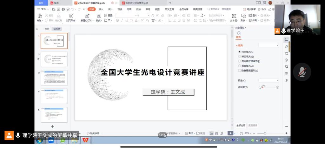The image size is (325, 150).
Task: Switch to the Design (设计) tab
Action: tap(110, 9)
